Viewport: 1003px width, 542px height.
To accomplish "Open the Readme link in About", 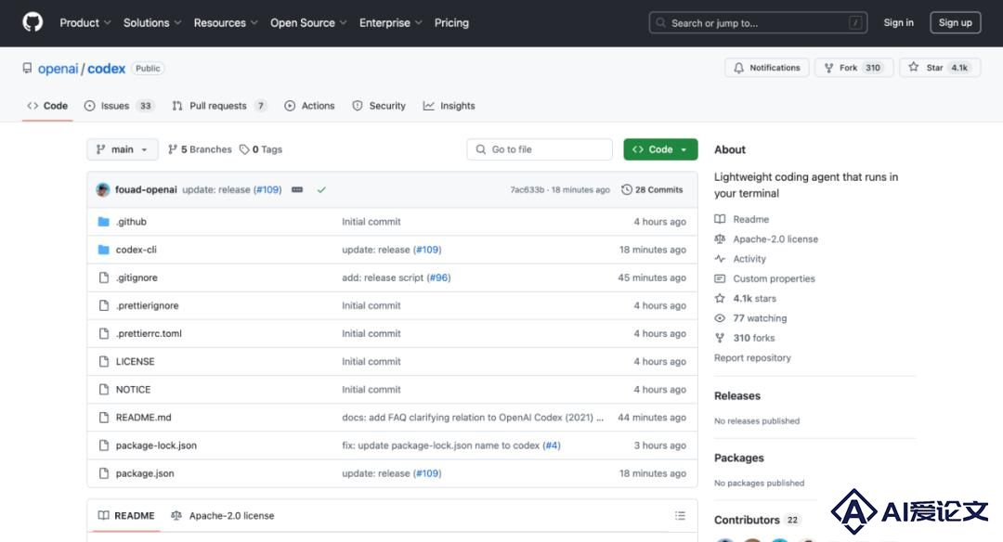I will click(x=741, y=219).
